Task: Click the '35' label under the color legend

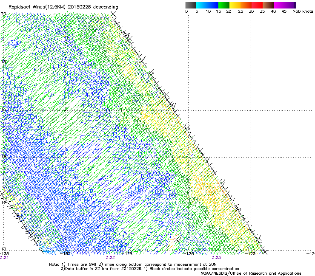Action: click(262, 11)
